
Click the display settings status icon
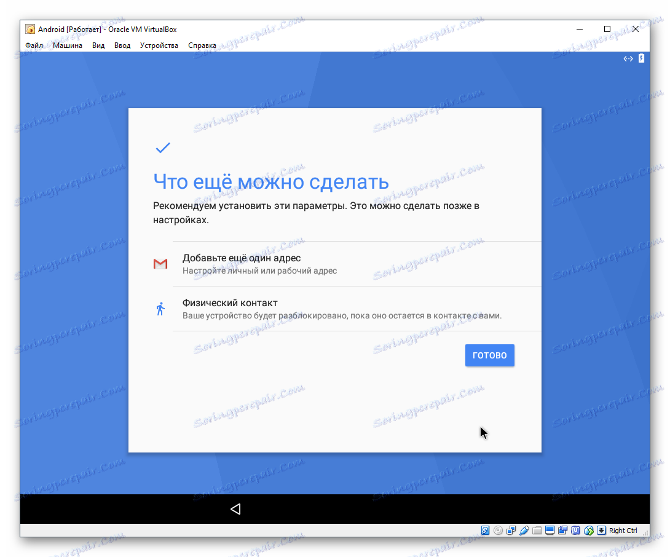coord(550,531)
